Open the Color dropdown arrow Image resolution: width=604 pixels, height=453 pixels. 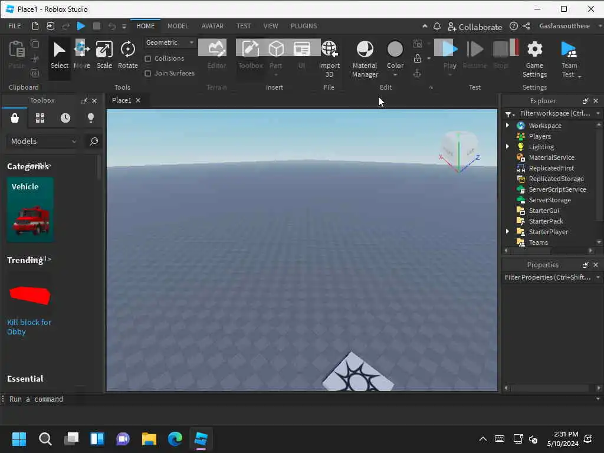point(395,75)
